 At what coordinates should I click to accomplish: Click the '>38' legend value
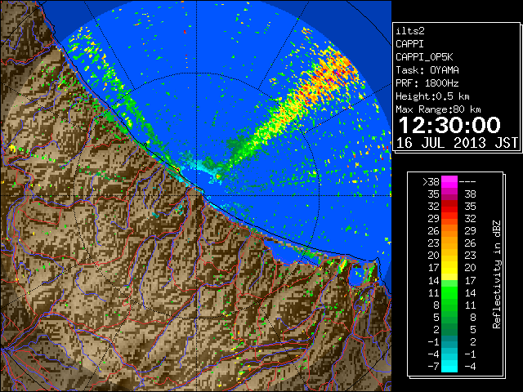[x=431, y=182]
